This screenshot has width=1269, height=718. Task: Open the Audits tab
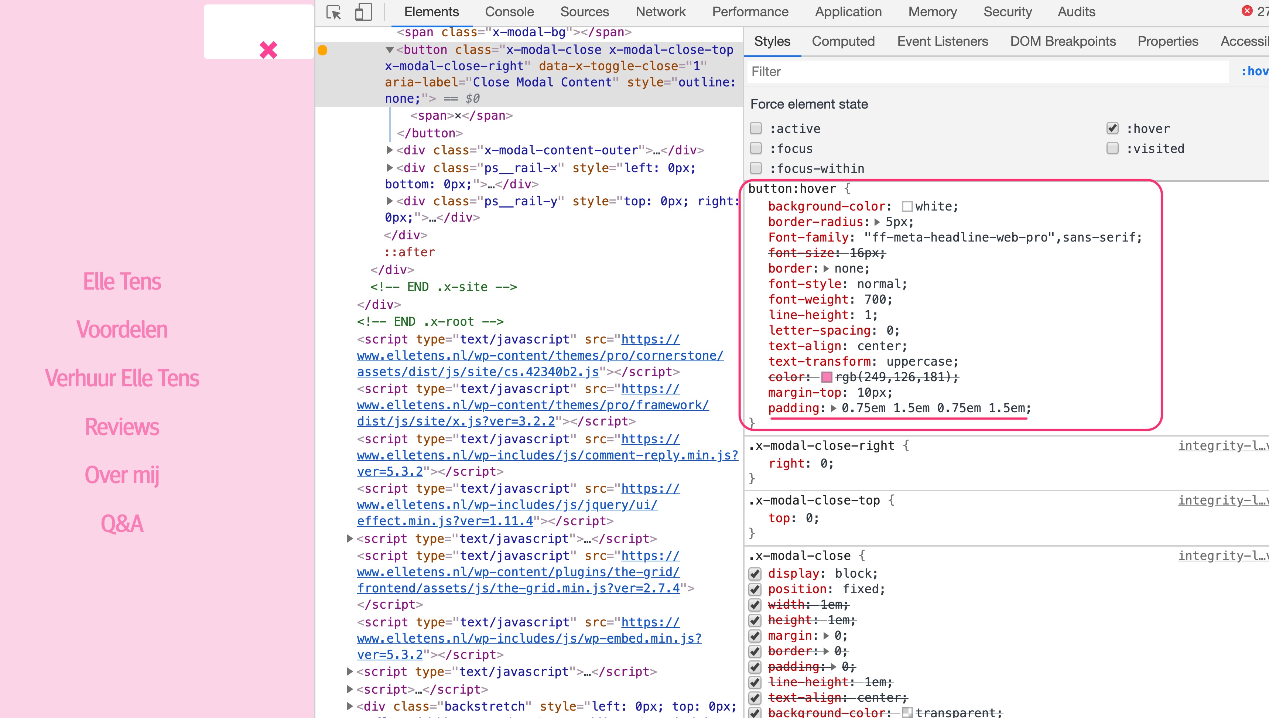pyautogui.click(x=1076, y=12)
